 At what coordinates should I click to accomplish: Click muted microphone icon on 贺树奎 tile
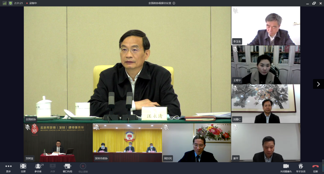(27, 127)
